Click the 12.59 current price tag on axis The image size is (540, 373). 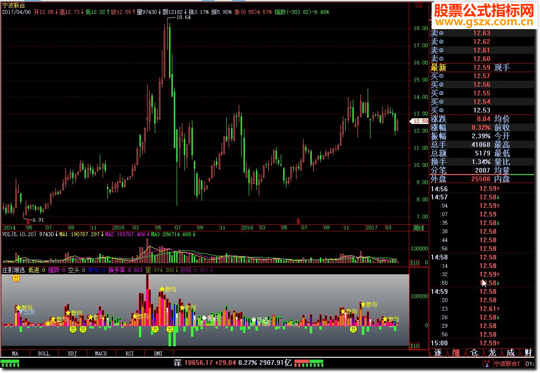pyautogui.click(x=419, y=121)
